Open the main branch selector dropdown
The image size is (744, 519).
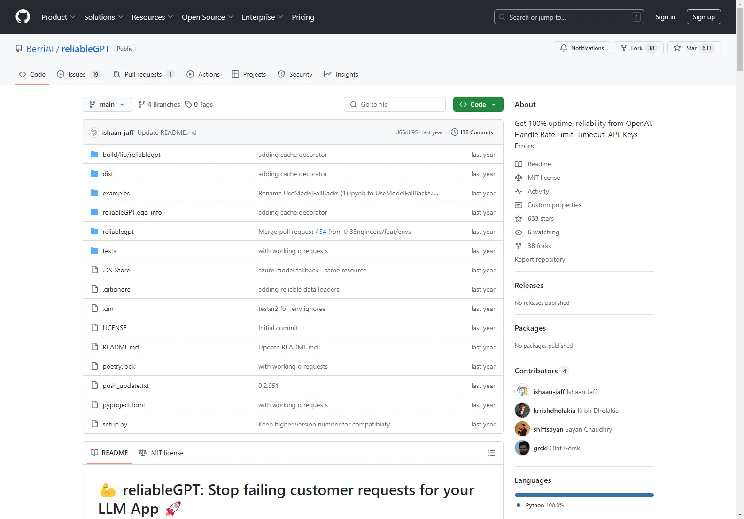tap(107, 104)
